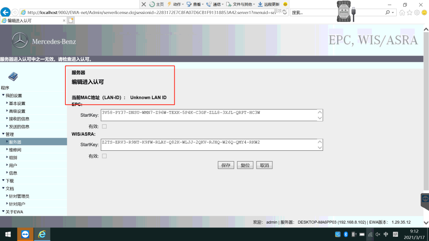Screen dimensions: 429x241
Task: Click the smiley feedback icon in browser
Action: point(424,13)
